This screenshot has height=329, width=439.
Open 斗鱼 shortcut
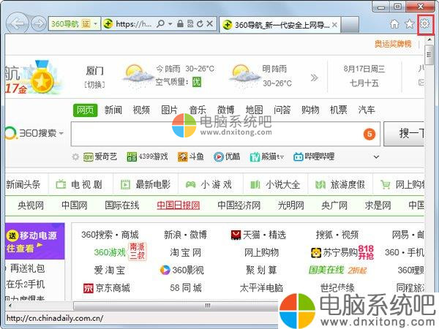[191, 156]
